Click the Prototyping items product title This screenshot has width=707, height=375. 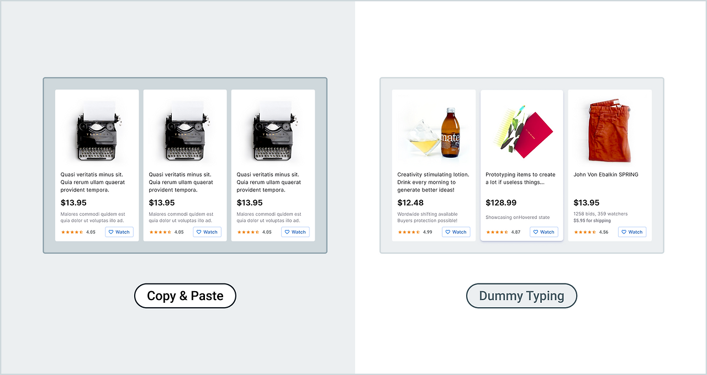(520, 178)
